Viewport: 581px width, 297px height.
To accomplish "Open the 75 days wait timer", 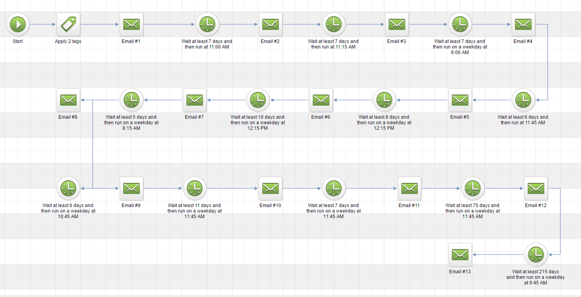I will point(472,189).
